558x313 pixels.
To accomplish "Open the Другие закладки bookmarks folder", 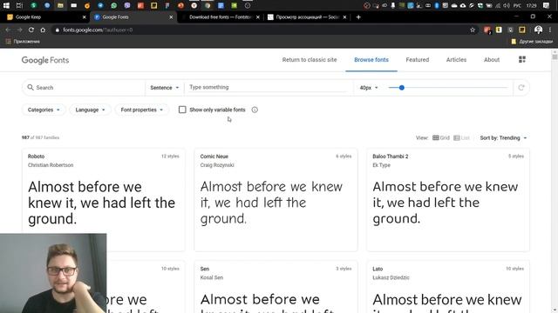I will 532,42.
